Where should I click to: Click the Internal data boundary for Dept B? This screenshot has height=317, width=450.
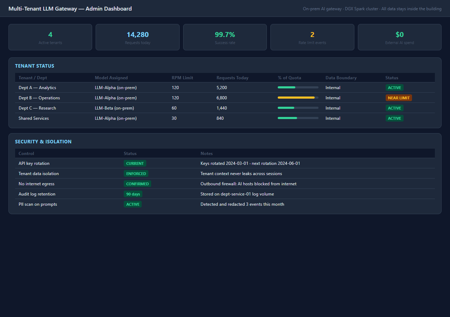tap(333, 98)
